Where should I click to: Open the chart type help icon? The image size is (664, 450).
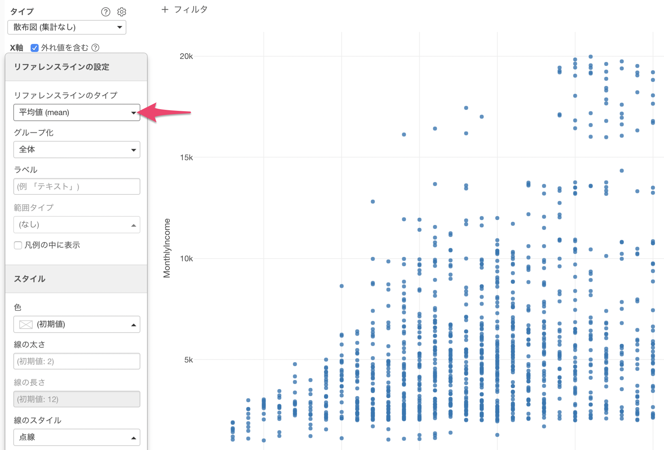106,12
